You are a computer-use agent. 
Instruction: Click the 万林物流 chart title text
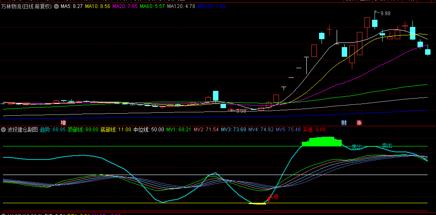pos(27,7)
